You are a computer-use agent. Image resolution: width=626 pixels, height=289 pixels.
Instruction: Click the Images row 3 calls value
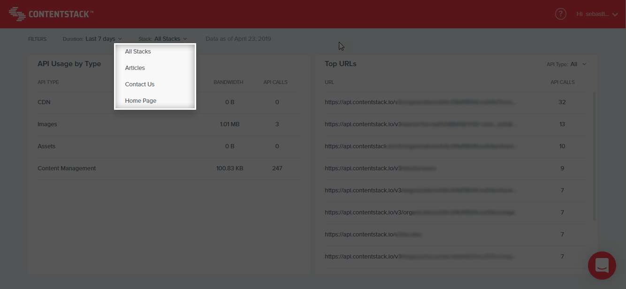click(277, 124)
